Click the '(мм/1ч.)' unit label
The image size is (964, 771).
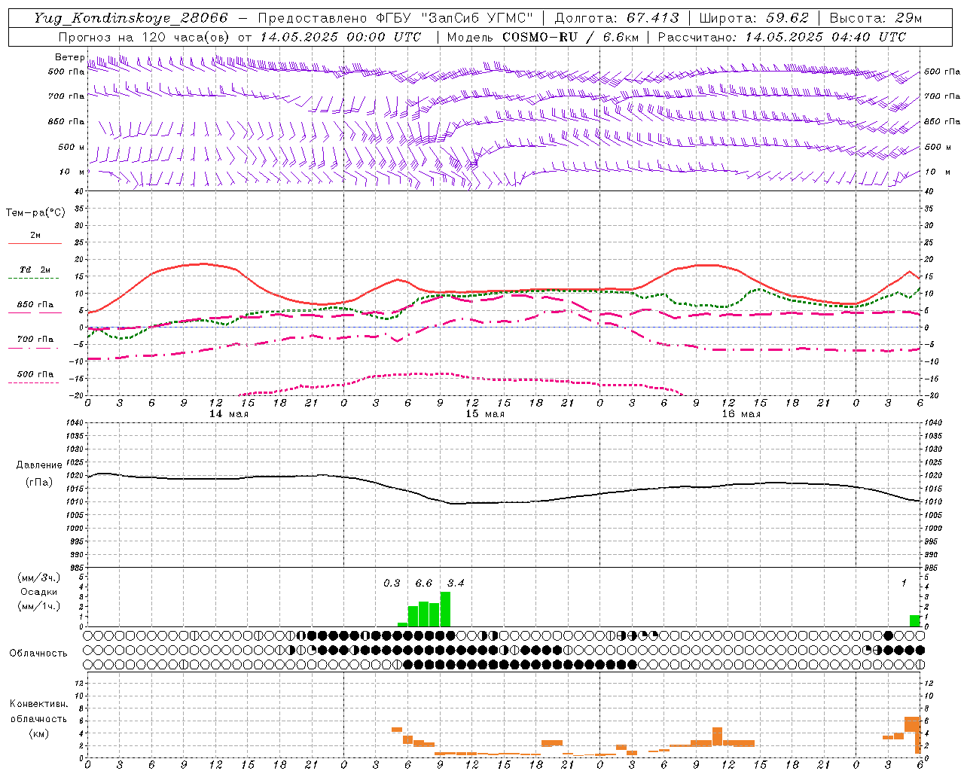(x=39, y=606)
